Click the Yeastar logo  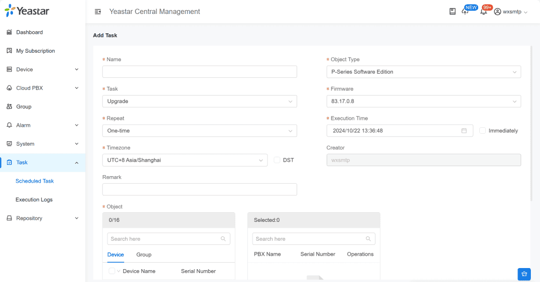27,11
